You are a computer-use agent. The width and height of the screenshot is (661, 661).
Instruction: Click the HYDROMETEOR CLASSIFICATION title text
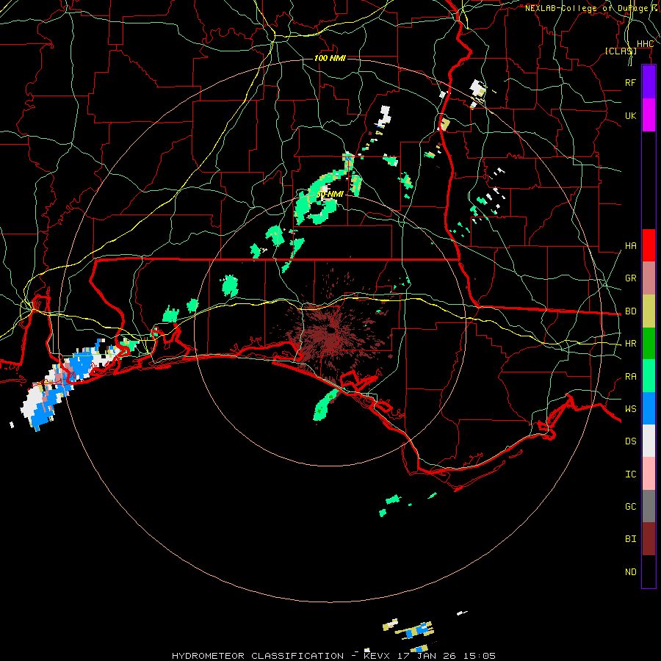point(258,656)
